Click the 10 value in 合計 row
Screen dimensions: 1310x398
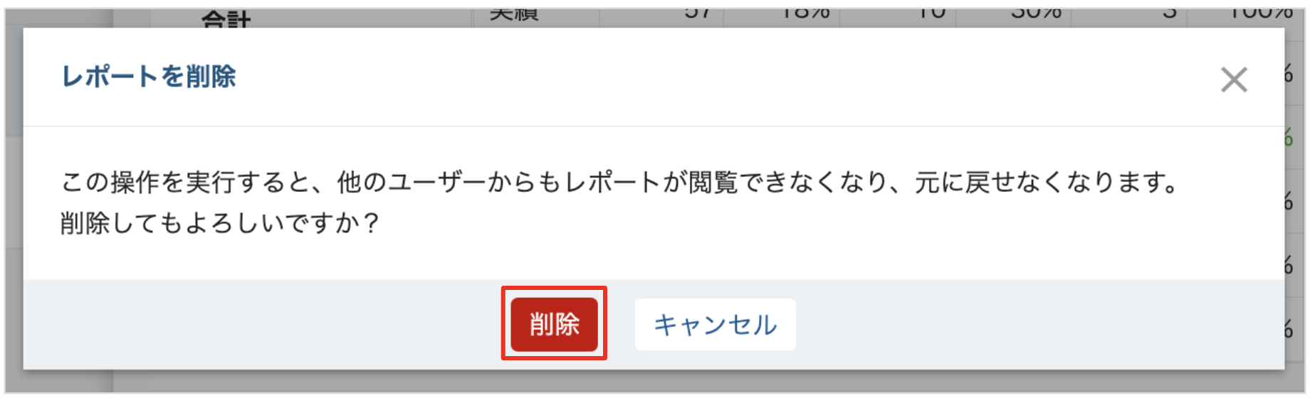pyautogui.click(x=932, y=14)
